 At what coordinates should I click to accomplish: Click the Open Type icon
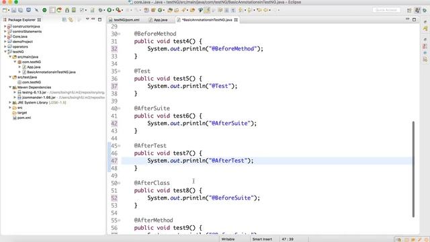pyautogui.click(x=170, y=10)
